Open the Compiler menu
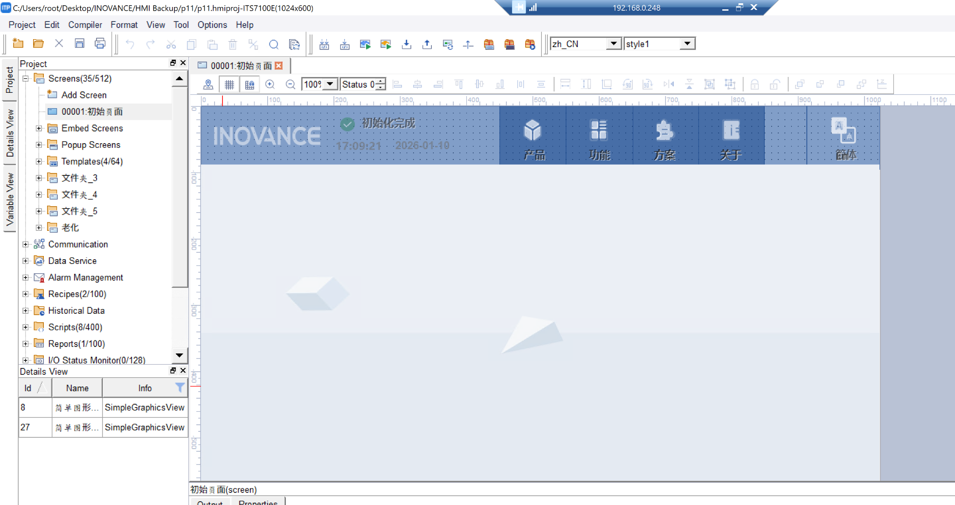955x505 pixels. 85,25
